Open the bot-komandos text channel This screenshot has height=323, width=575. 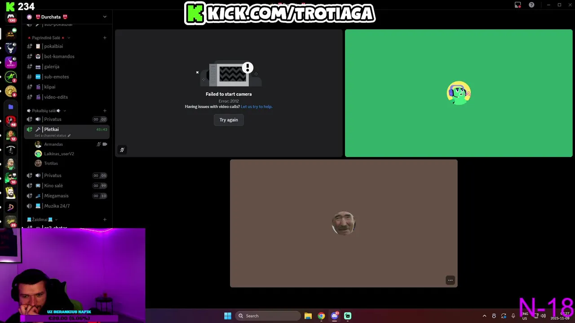coord(67,57)
